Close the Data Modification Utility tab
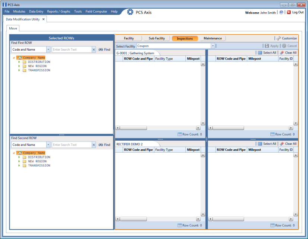 coord(43,19)
